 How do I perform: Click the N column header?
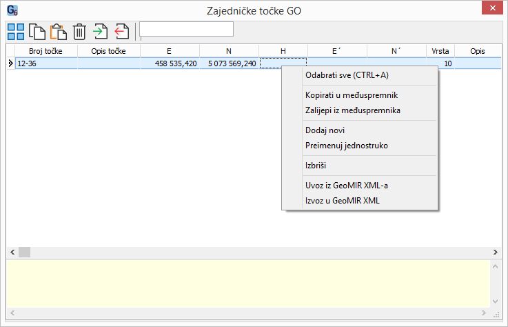(x=229, y=51)
